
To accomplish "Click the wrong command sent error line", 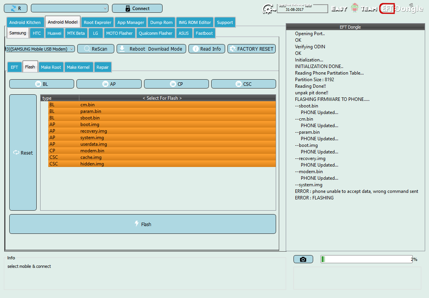I will coord(356,191).
